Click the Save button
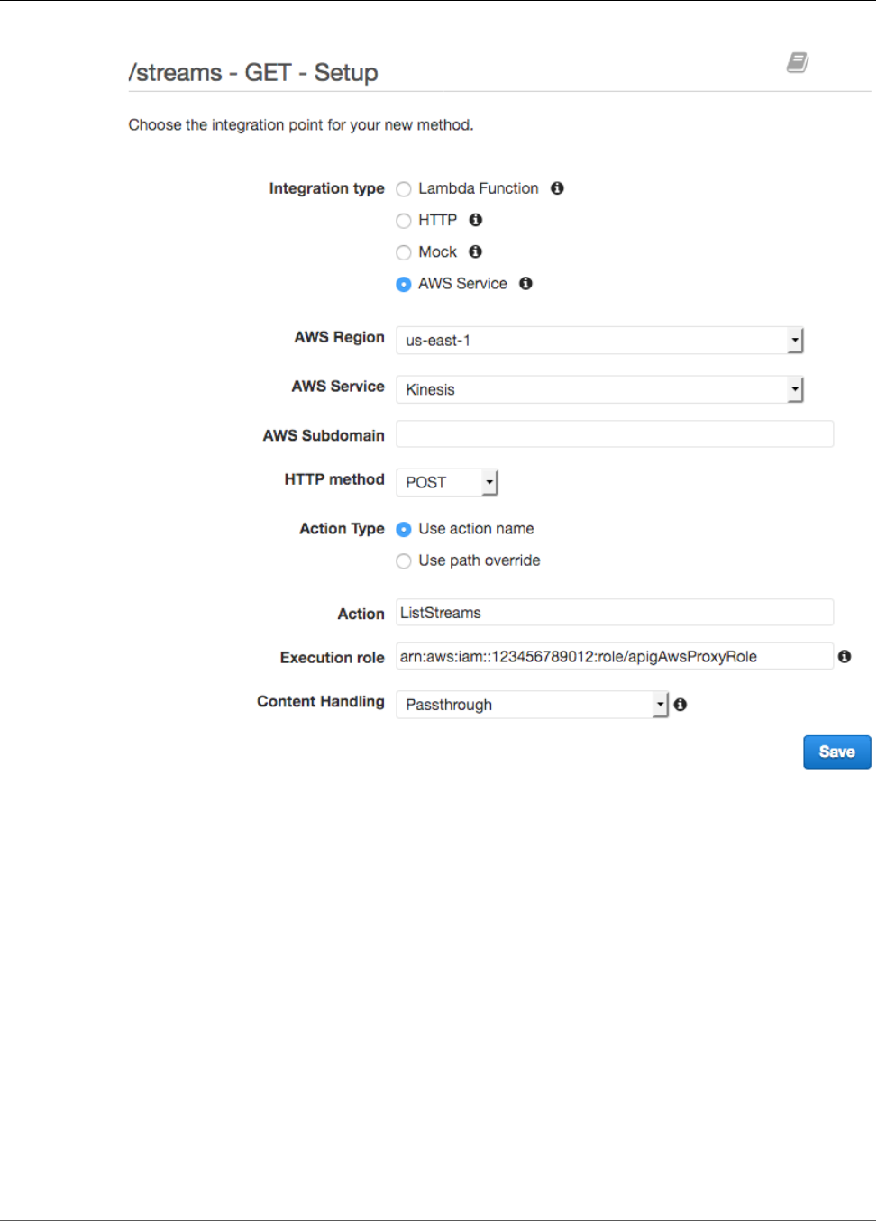 pyautogui.click(x=836, y=752)
